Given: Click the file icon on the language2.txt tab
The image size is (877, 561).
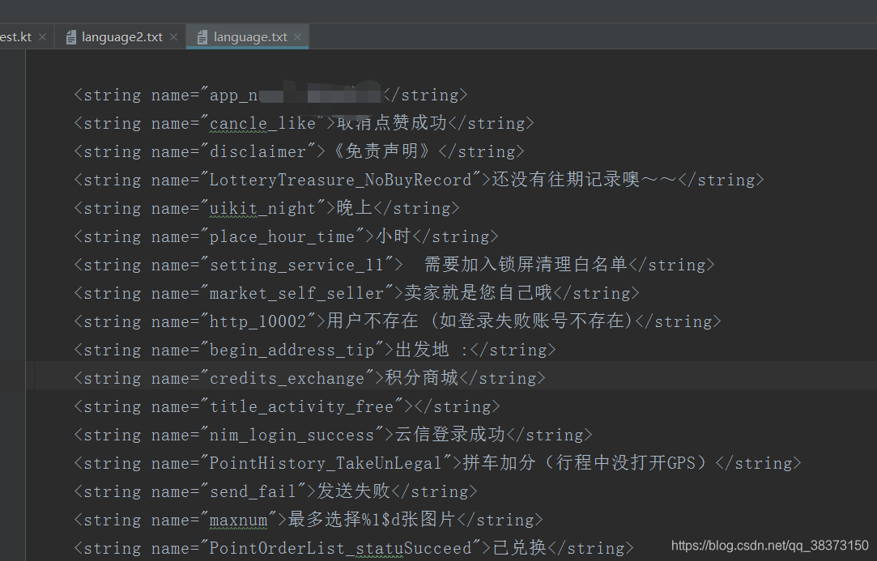Looking at the screenshot, I should point(70,36).
